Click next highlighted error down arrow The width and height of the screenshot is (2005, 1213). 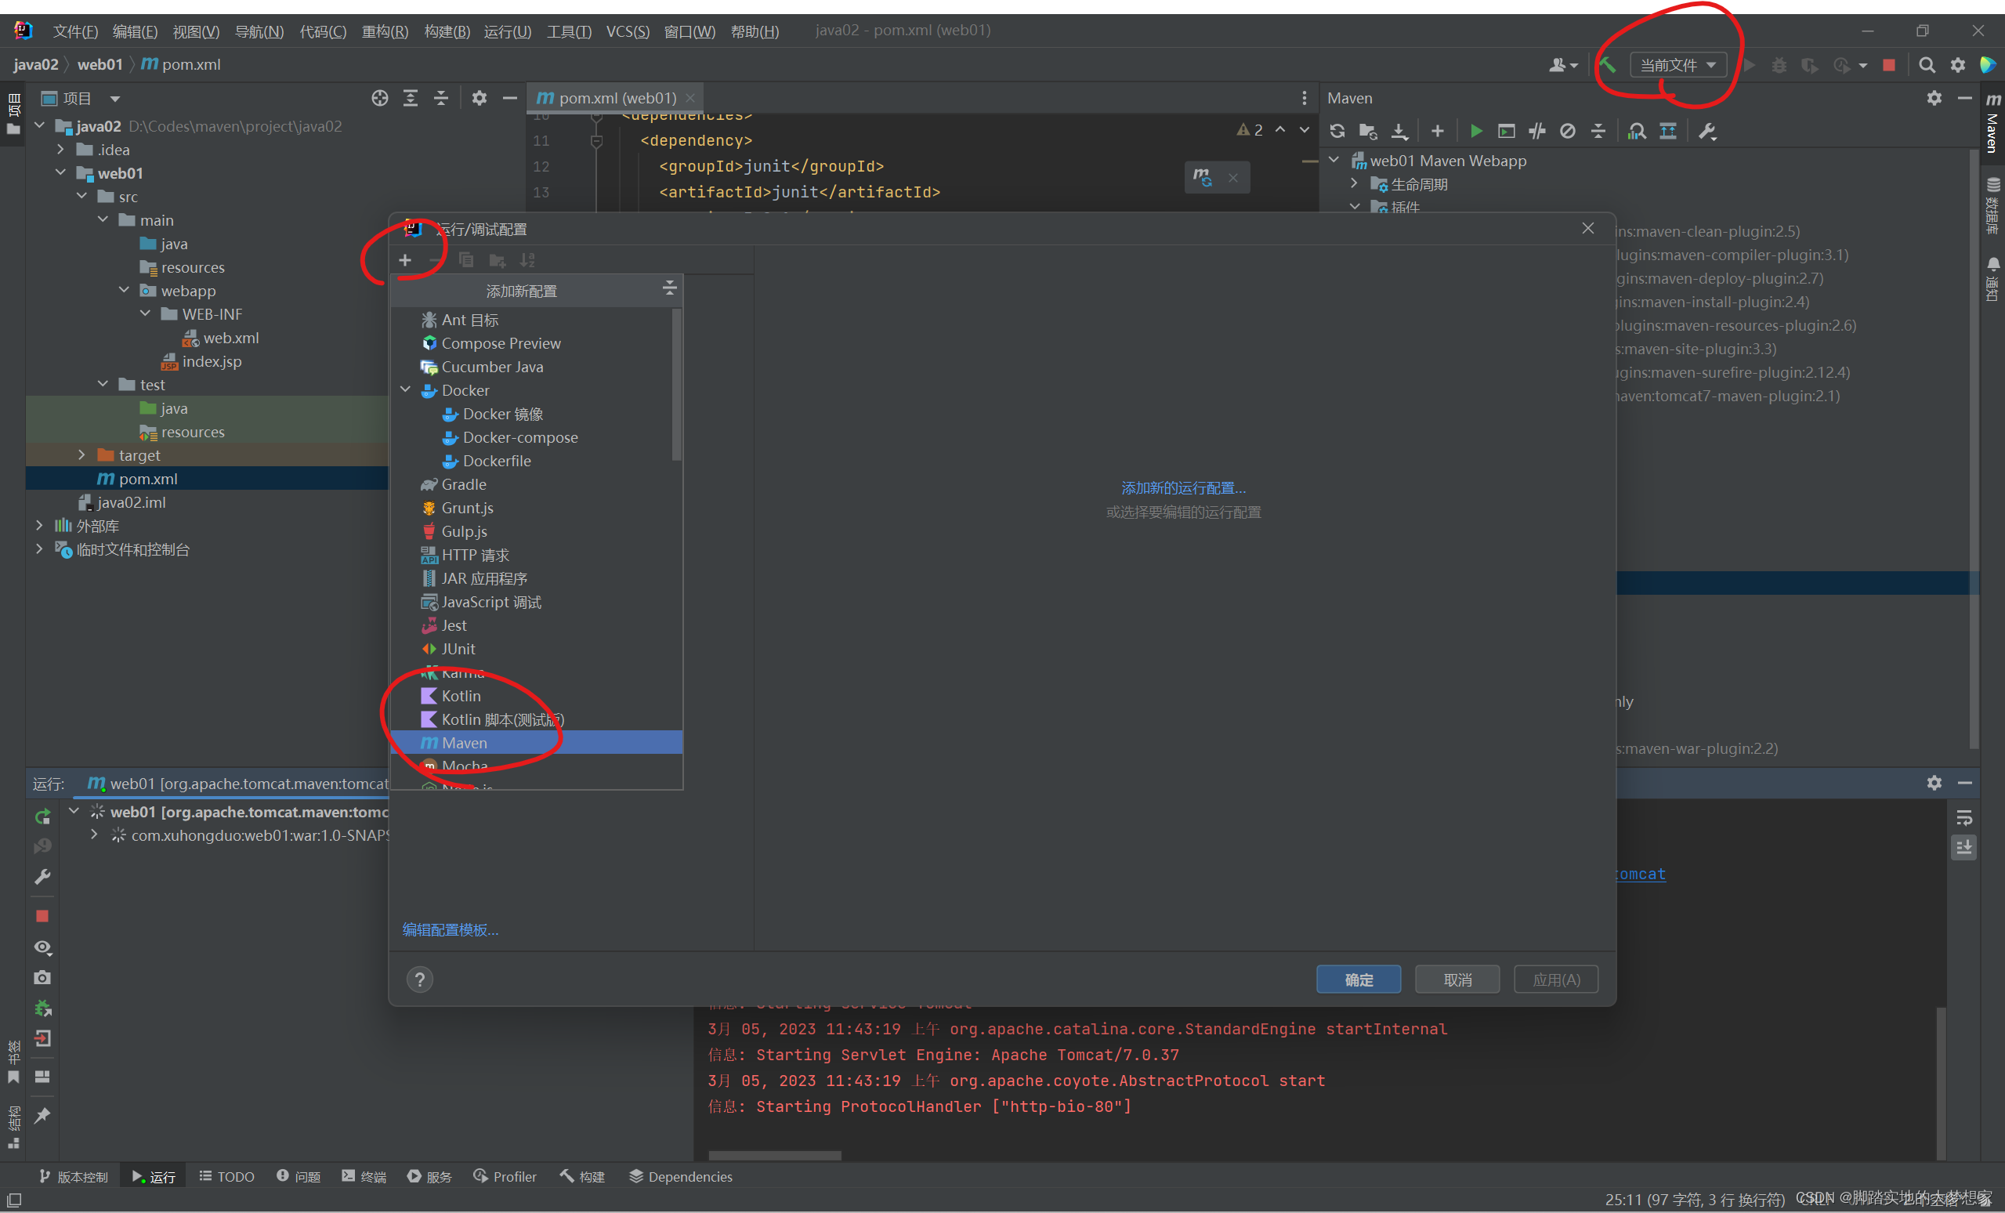1305,129
